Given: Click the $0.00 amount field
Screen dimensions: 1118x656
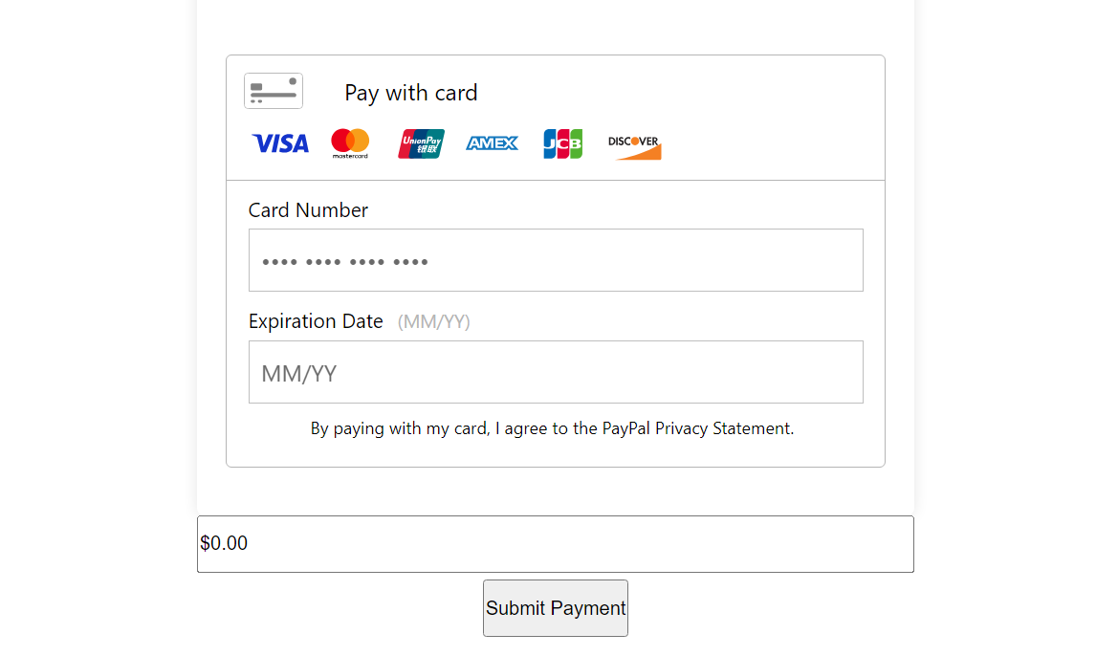Looking at the screenshot, I should click(x=556, y=544).
